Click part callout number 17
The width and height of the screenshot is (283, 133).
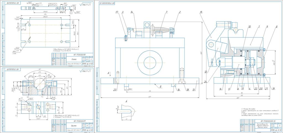[x=117, y=12]
